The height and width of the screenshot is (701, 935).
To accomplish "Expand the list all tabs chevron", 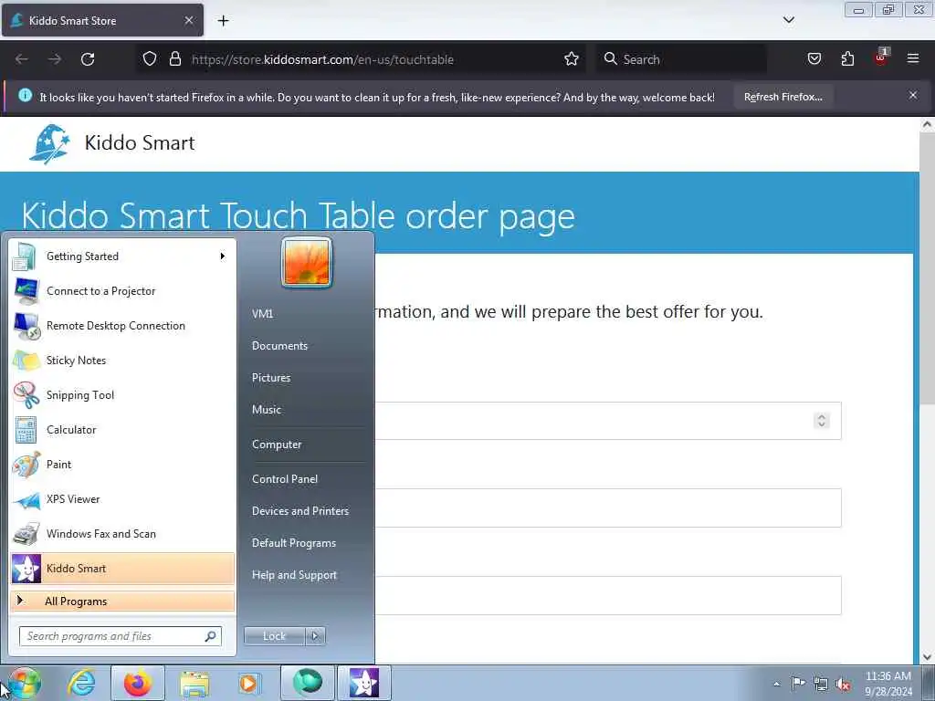I will 788,20.
